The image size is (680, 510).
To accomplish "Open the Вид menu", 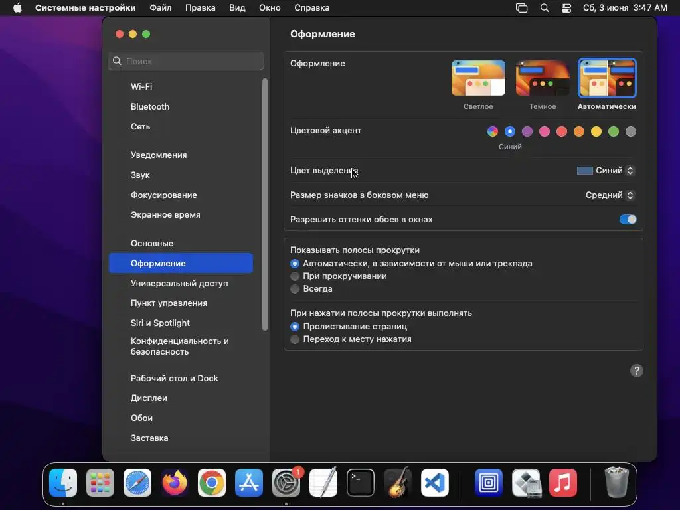I will pos(237,8).
